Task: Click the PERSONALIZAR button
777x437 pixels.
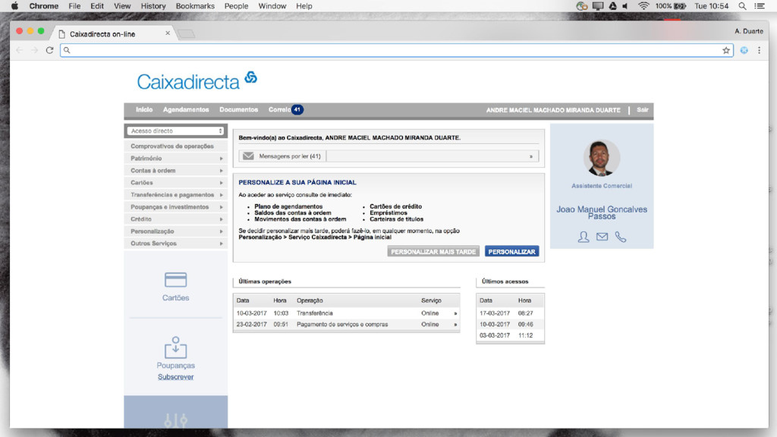Action: tap(511, 252)
